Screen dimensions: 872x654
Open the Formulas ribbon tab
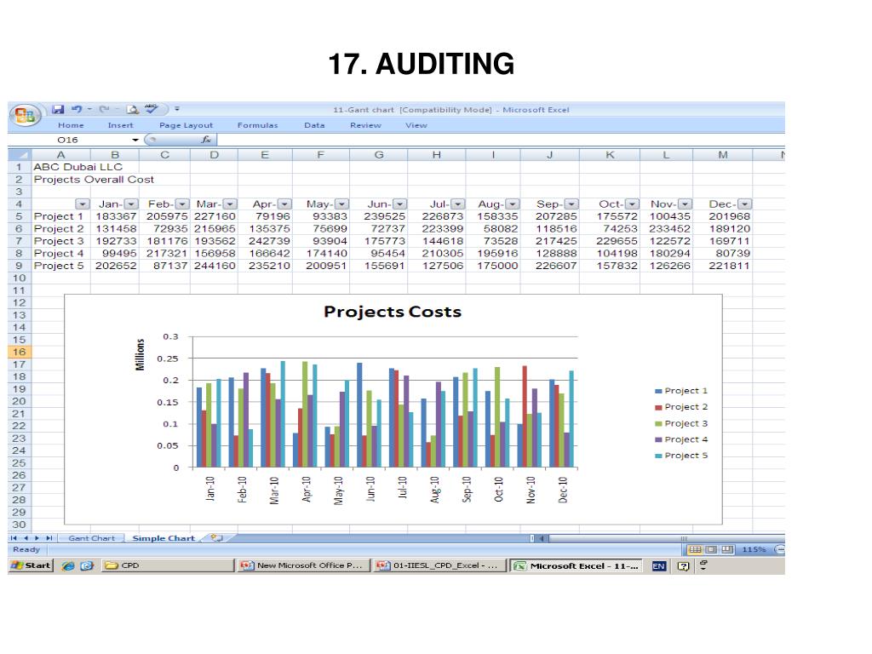257,125
